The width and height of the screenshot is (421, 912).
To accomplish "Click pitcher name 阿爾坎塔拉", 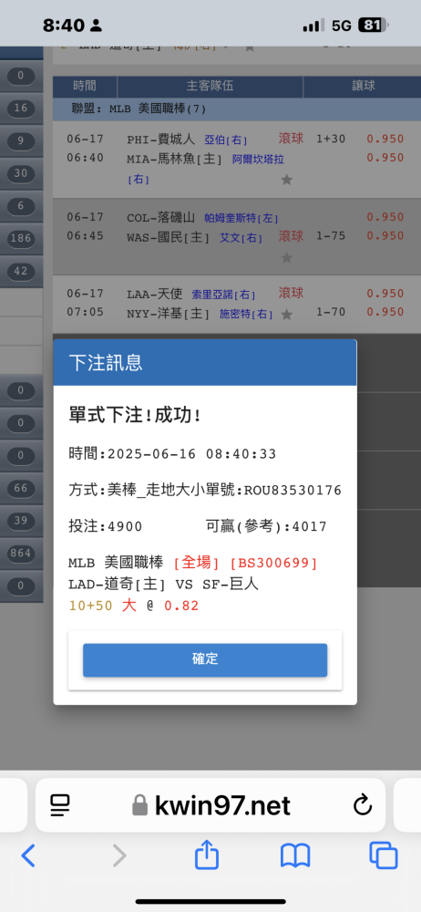I will (x=258, y=159).
